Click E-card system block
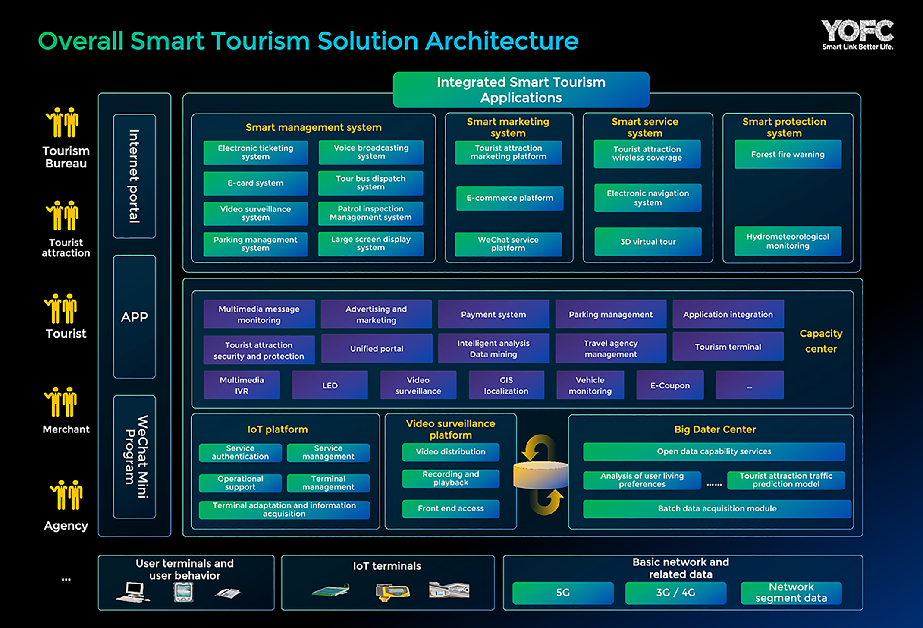Image resolution: width=923 pixels, height=628 pixels. point(256,183)
